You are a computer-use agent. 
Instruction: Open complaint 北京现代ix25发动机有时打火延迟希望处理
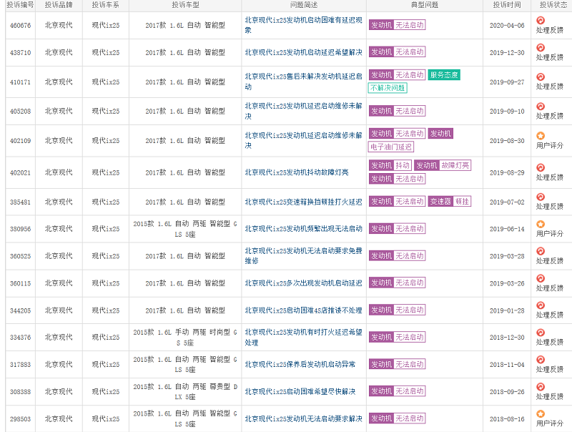pyautogui.click(x=303, y=337)
